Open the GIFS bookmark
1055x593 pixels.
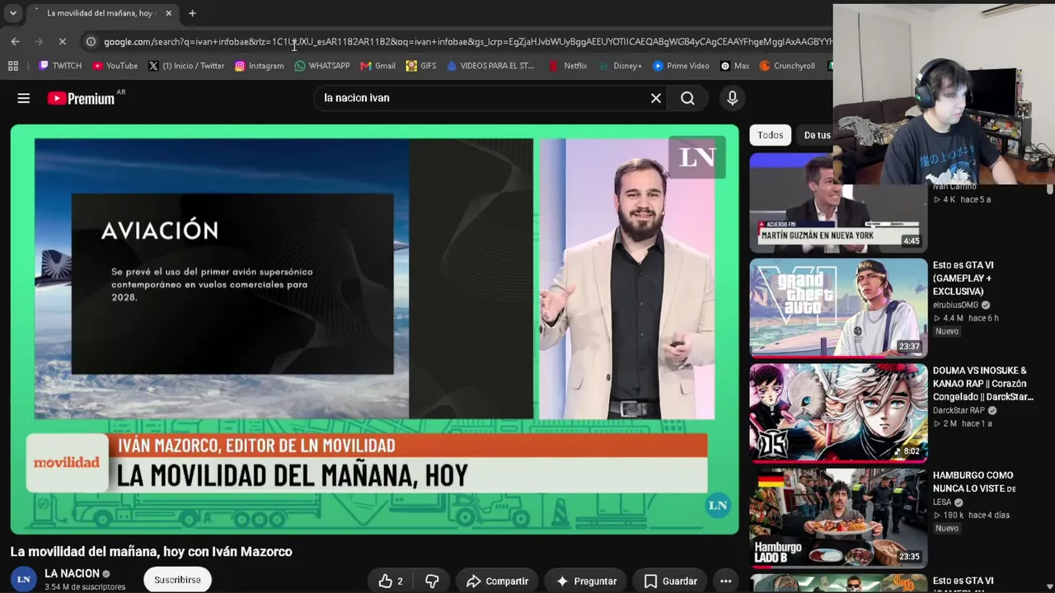pos(421,66)
